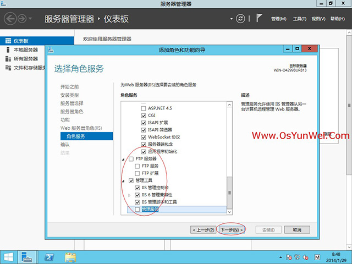This screenshot has width=352, height=264.
Task: Go to the 功能 wizard step
Action: point(65,120)
